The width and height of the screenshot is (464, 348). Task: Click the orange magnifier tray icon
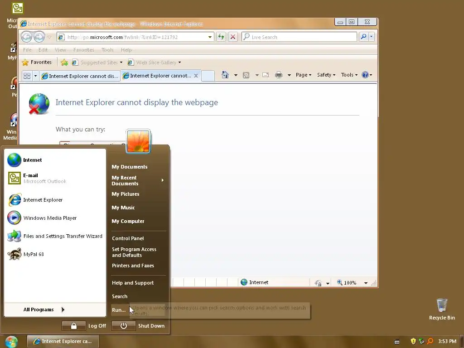point(430,341)
